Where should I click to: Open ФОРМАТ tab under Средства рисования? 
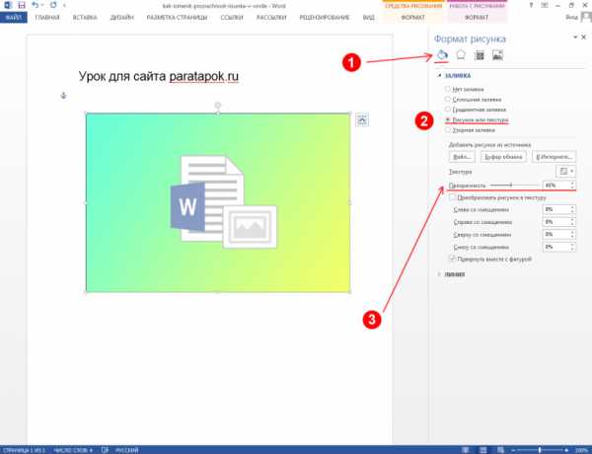click(413, 18)
